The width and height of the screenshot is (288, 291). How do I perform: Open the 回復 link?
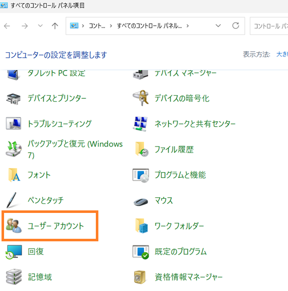[36, 251]
